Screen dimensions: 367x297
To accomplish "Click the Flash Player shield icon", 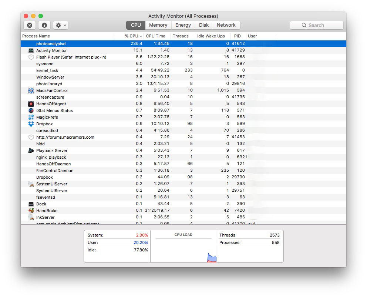I will point(31,57).
